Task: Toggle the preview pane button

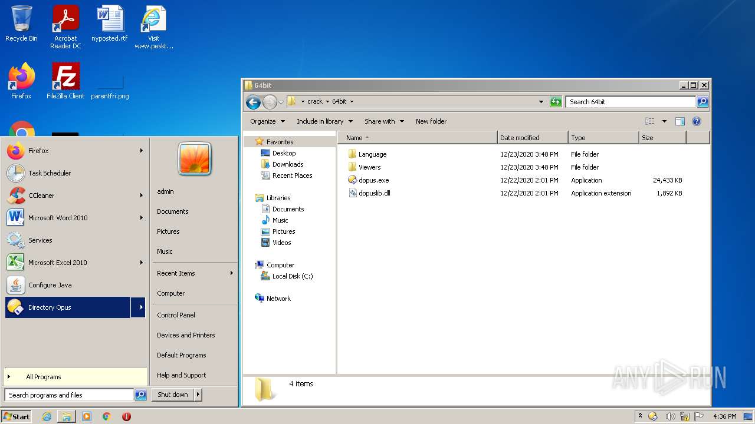Action: (680, 121)
